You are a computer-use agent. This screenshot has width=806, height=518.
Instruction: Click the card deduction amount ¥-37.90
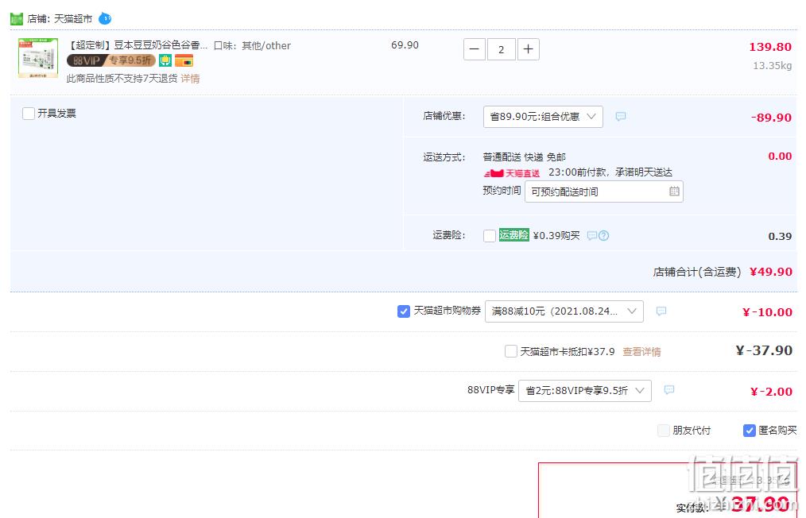coord(764,350)
